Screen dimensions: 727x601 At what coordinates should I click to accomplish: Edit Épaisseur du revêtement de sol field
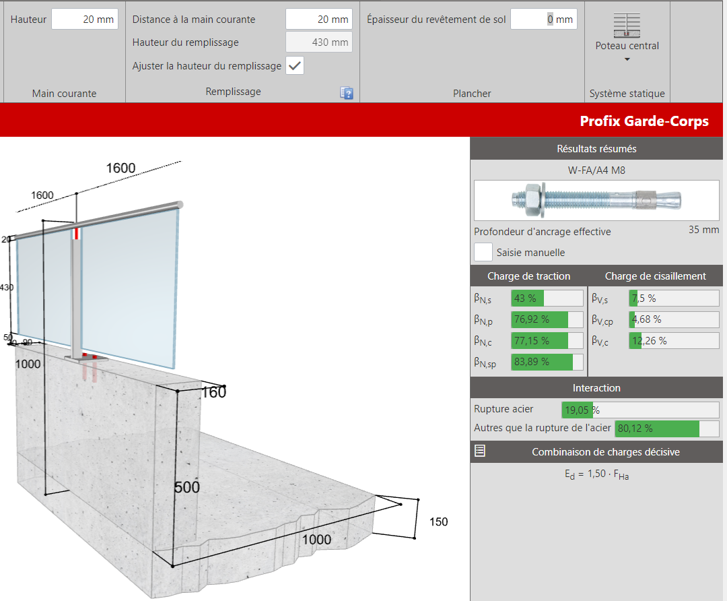click(544, 19)
